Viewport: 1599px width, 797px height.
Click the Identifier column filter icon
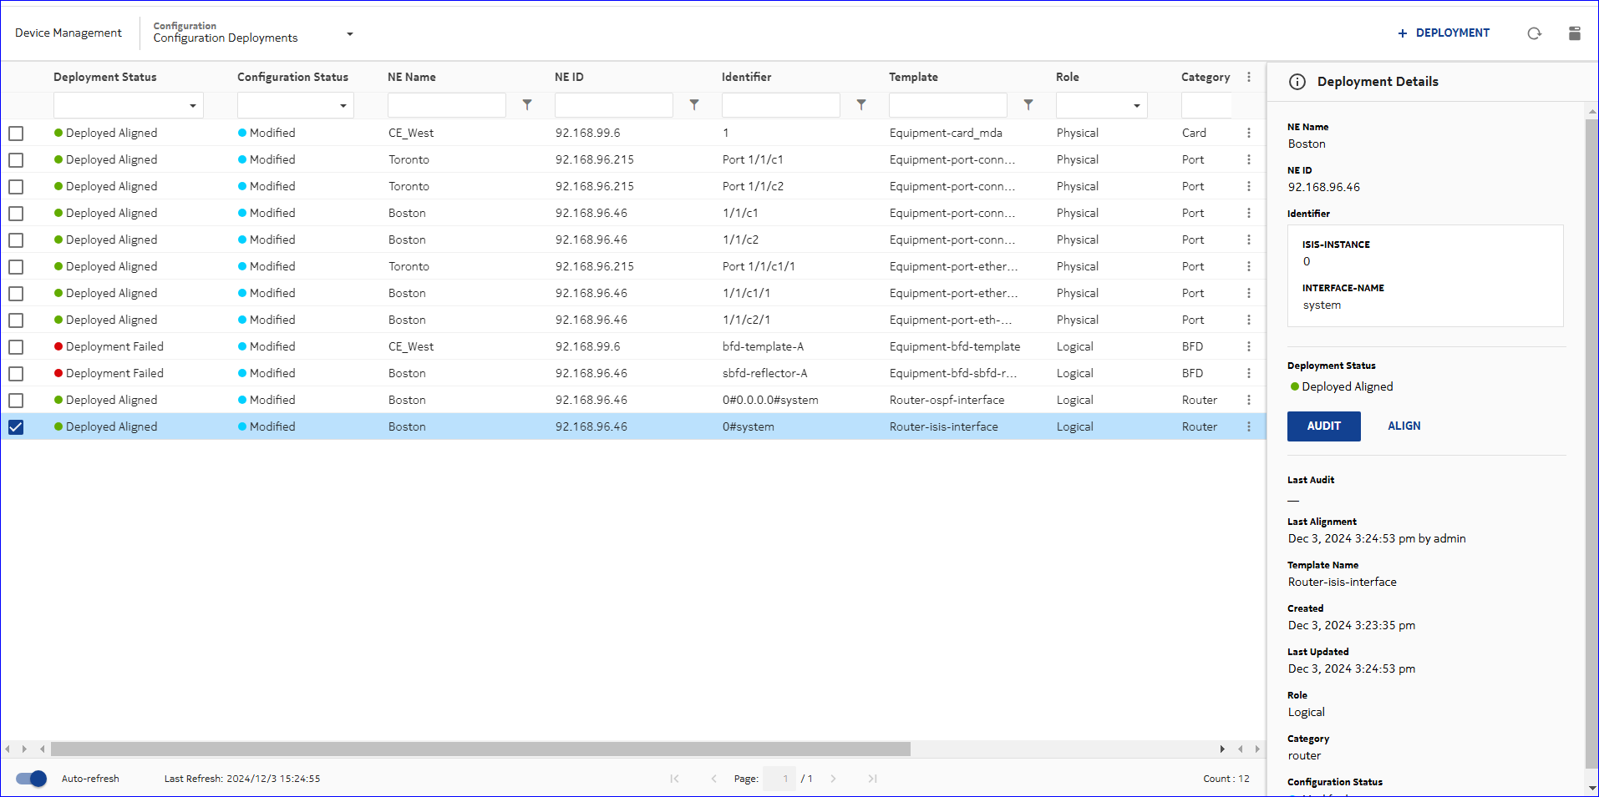click(861, 105)
